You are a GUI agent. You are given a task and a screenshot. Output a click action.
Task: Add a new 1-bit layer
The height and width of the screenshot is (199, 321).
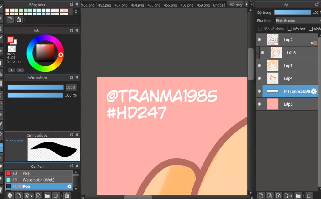click(278, 196)
